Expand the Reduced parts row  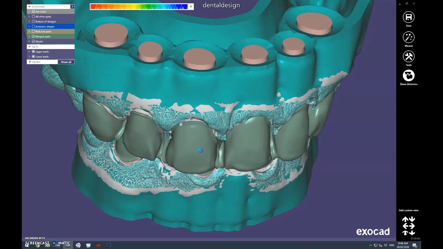click(x=29, y=31)
